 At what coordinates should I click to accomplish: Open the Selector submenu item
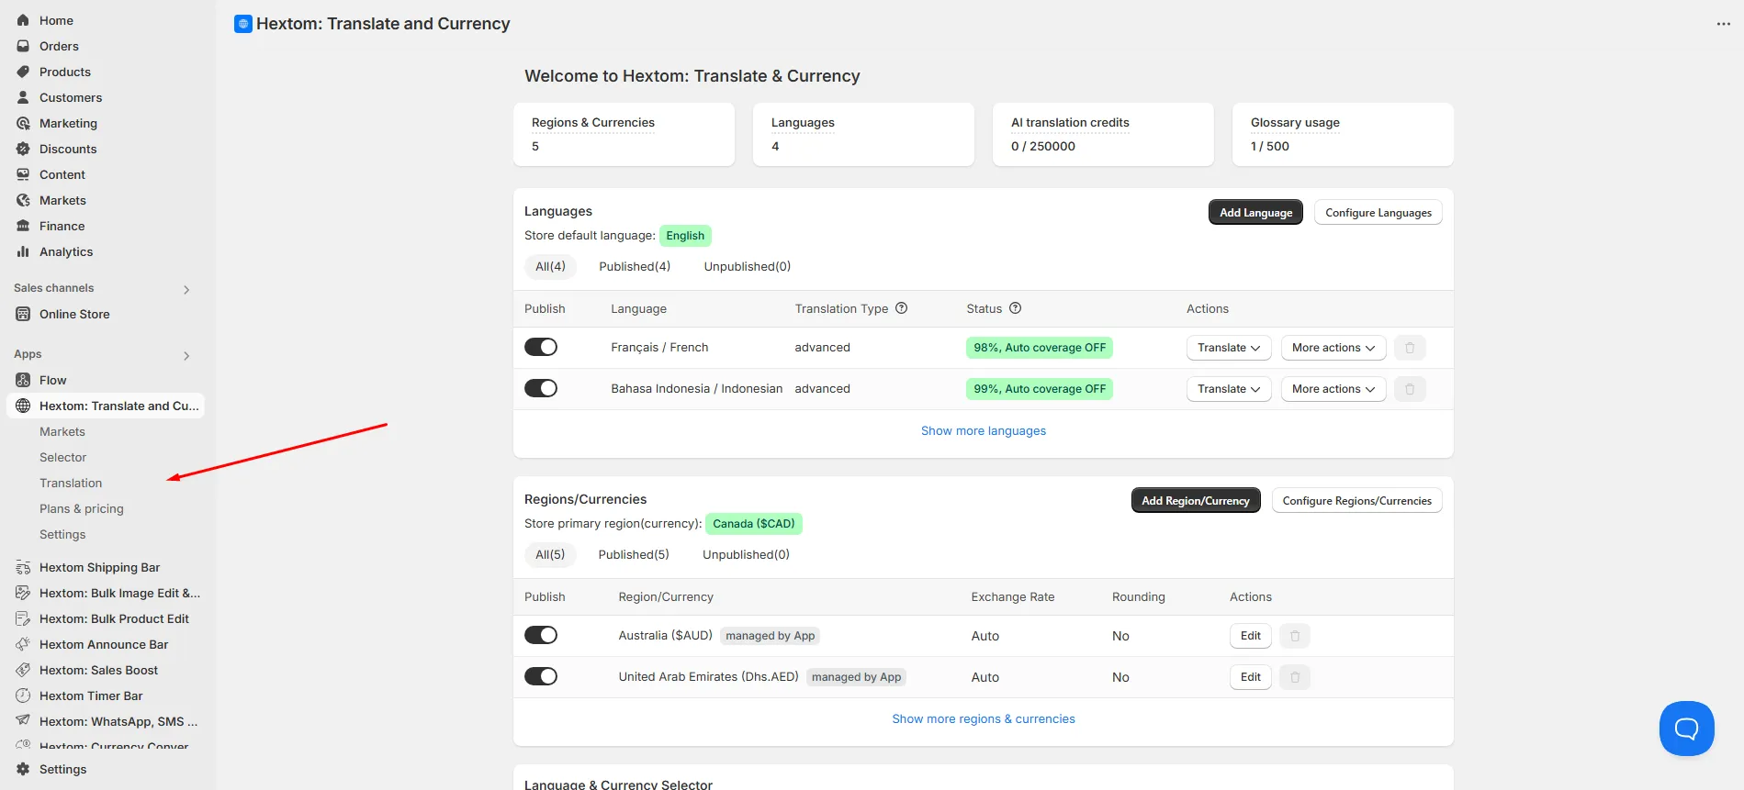(x=63, y=457)
